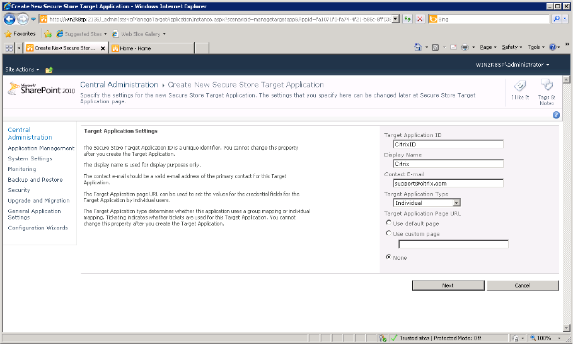
Task: Click the IE Help question icon
Action: click(x=553, y=47)
